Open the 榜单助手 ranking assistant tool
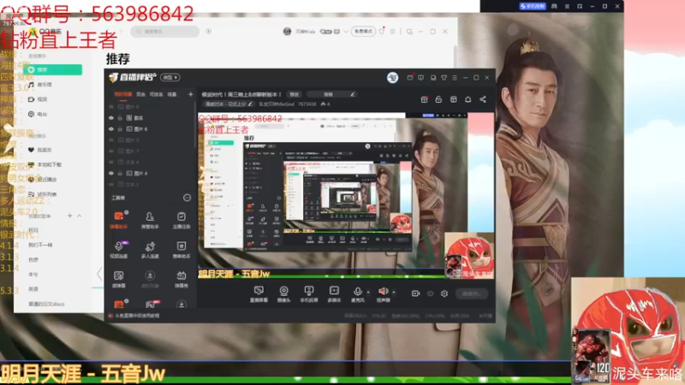This screenshot has height=385, width=685. click(182, 250)
